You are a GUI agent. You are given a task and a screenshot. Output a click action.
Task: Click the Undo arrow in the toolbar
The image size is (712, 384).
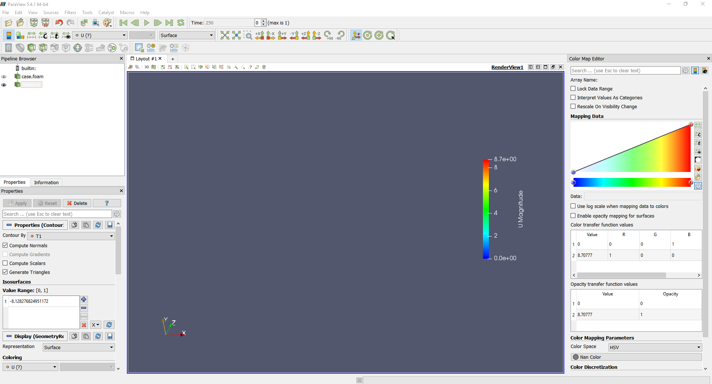(59, 23)
